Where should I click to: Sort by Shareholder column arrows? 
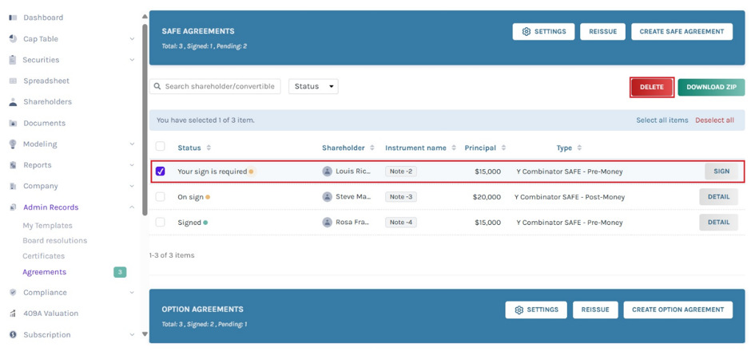pyautogui.click(x=372, y=148)
